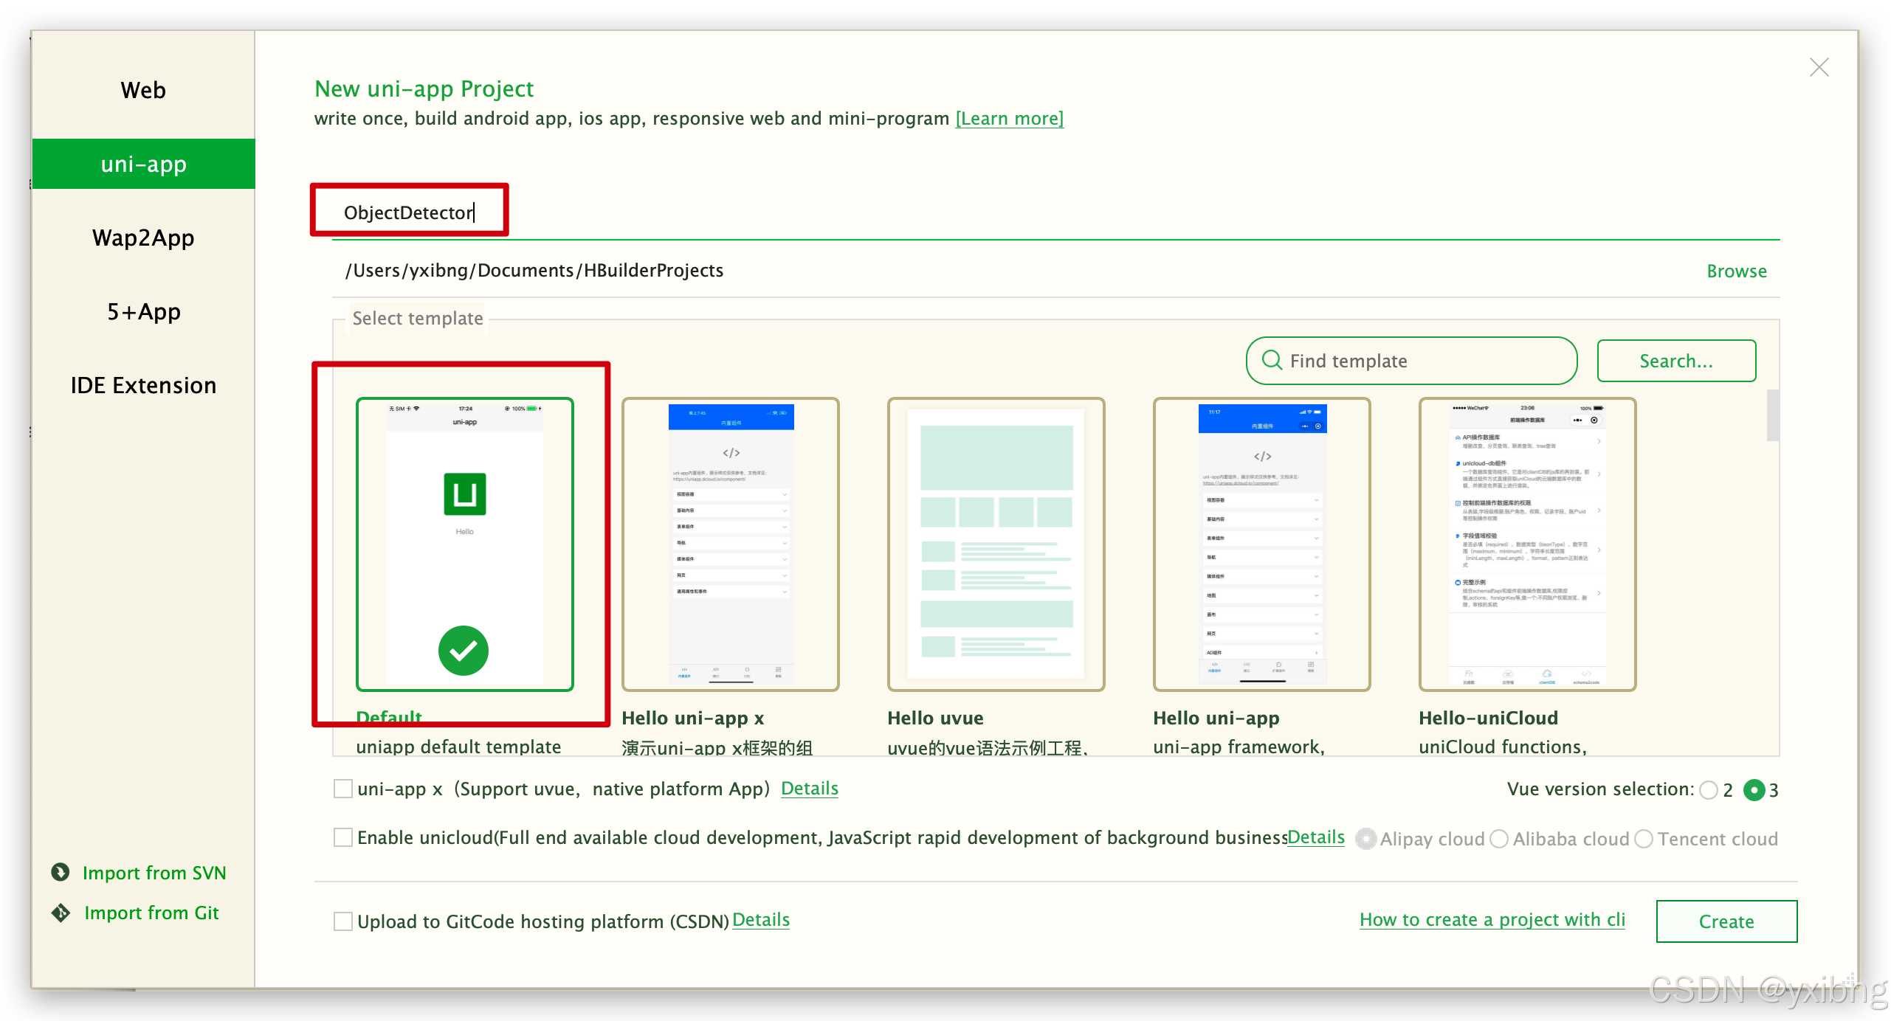Check the Enable unicloud option

click(x=343, y=837)
